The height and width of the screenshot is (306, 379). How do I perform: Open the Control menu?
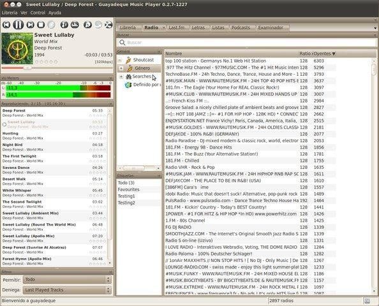coord(38,13)
